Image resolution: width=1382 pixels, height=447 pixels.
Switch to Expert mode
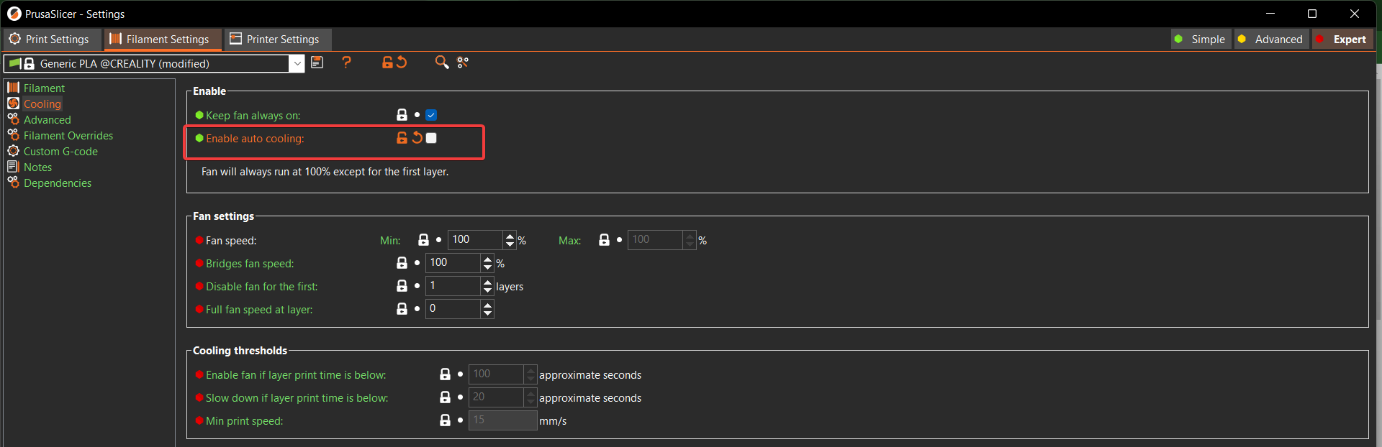click(1342, 40)
